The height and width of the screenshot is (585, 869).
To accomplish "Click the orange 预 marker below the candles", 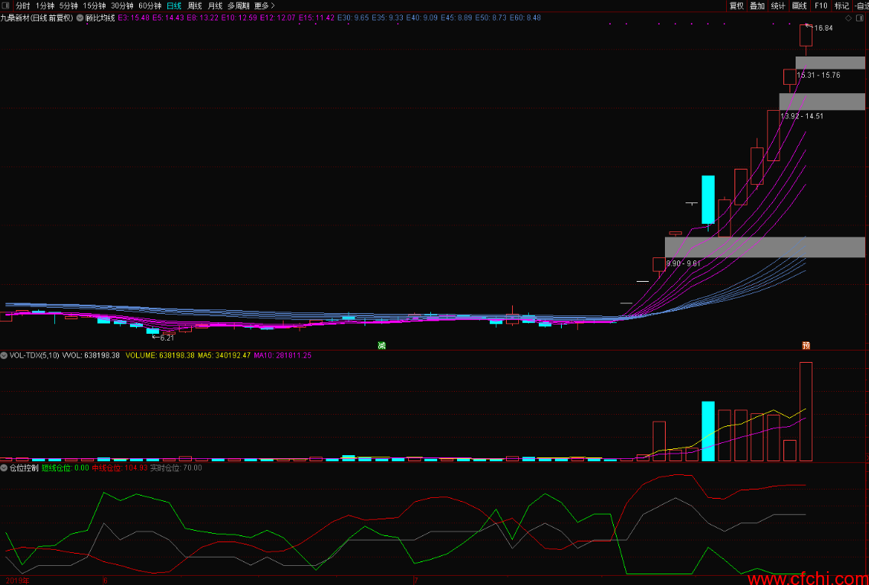I will tap(806, 346).
